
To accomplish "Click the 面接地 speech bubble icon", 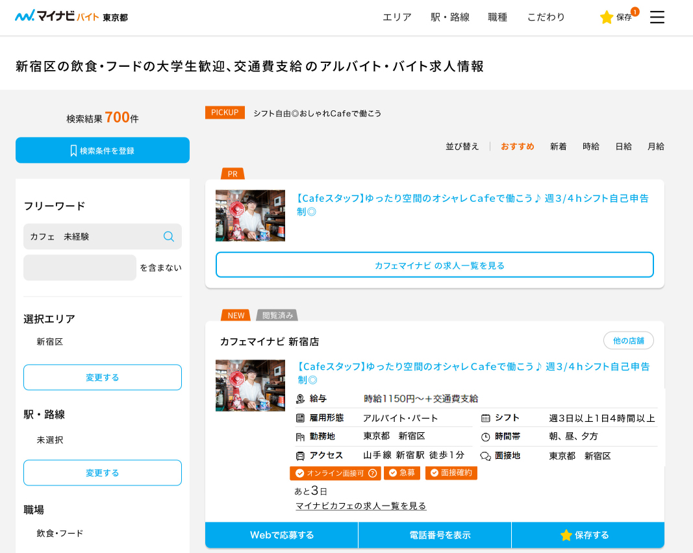I will [486, 456].
